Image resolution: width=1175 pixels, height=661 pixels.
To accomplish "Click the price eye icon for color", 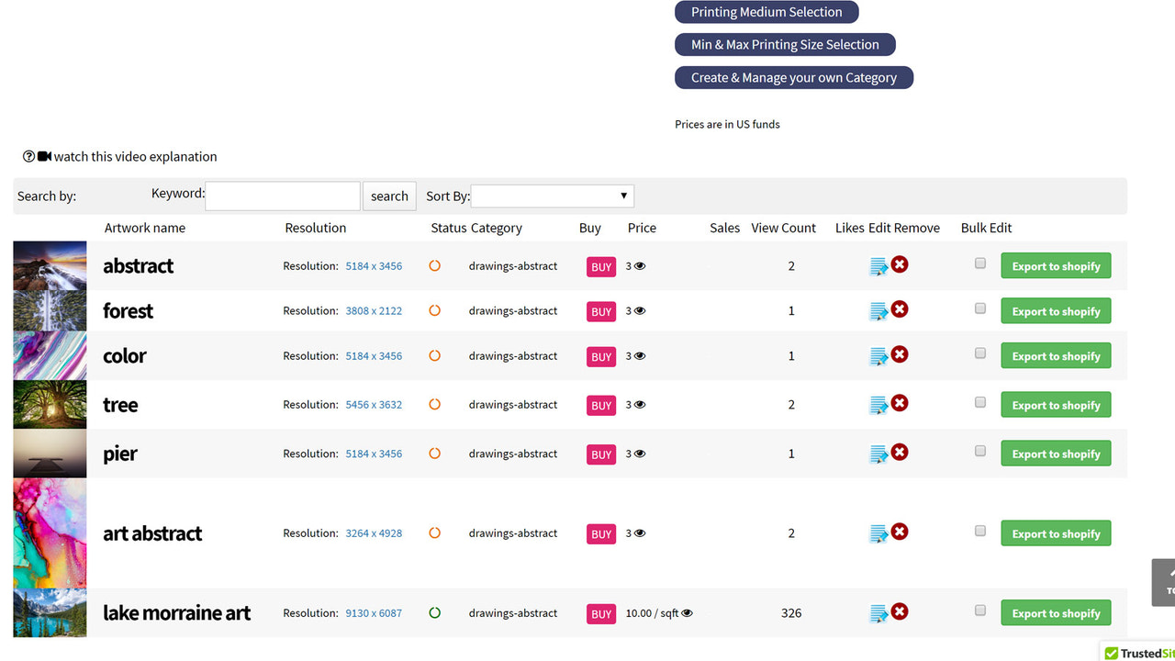I will (x=640, y=356).
